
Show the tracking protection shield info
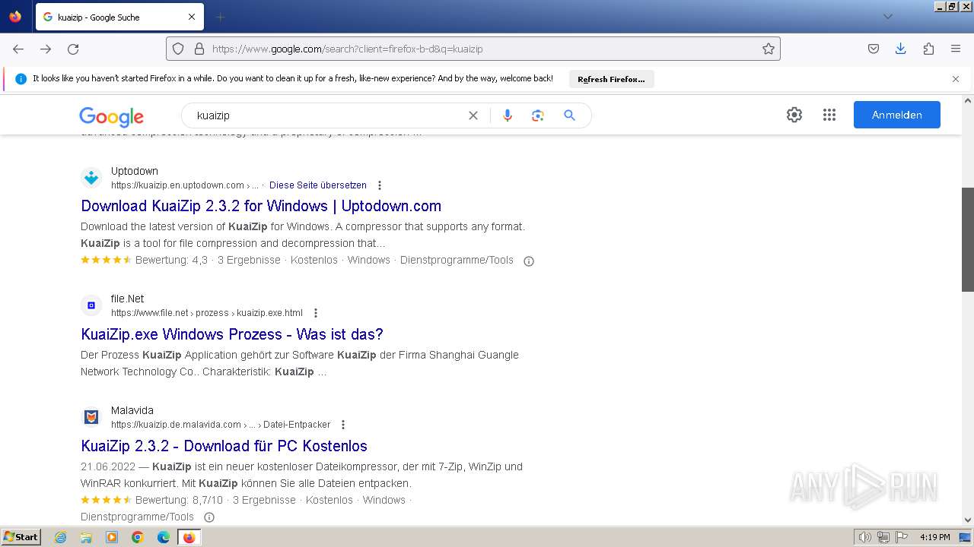[x=178, y=49]
